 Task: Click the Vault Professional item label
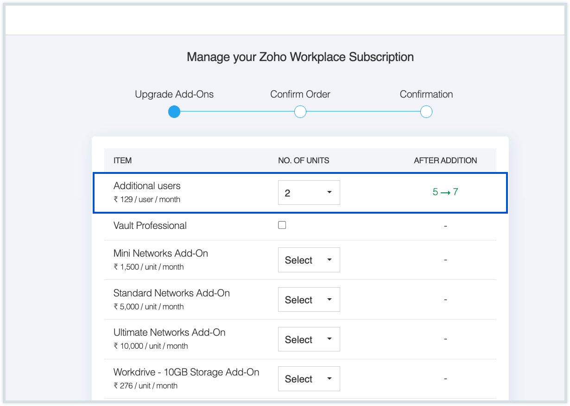pos(150,226)
